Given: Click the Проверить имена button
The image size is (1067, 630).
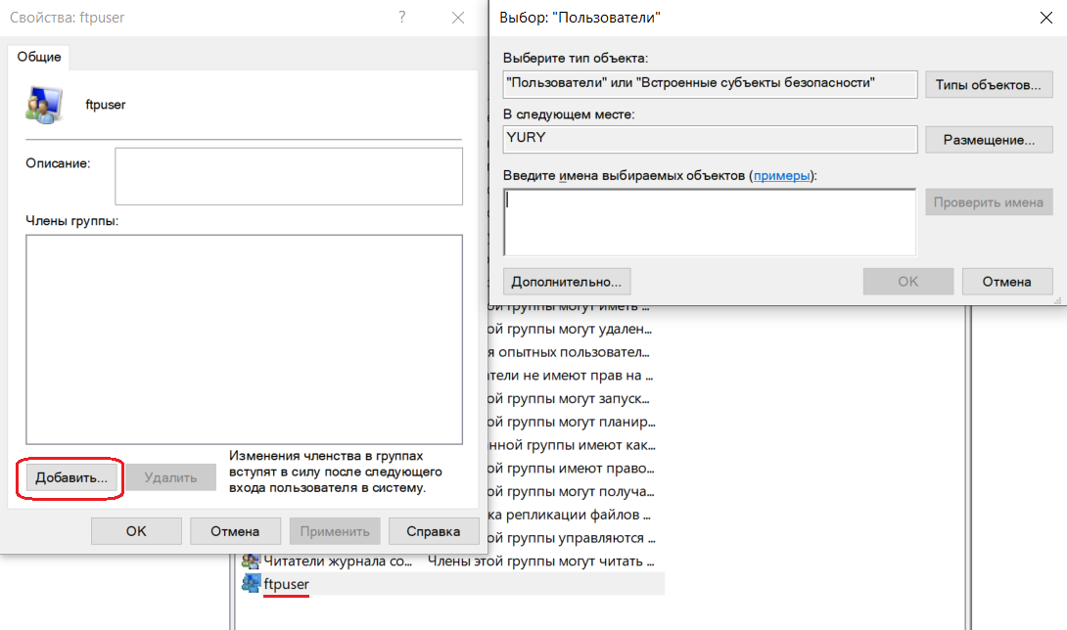Looking at the screenshot, I should [x=989, y=202].
